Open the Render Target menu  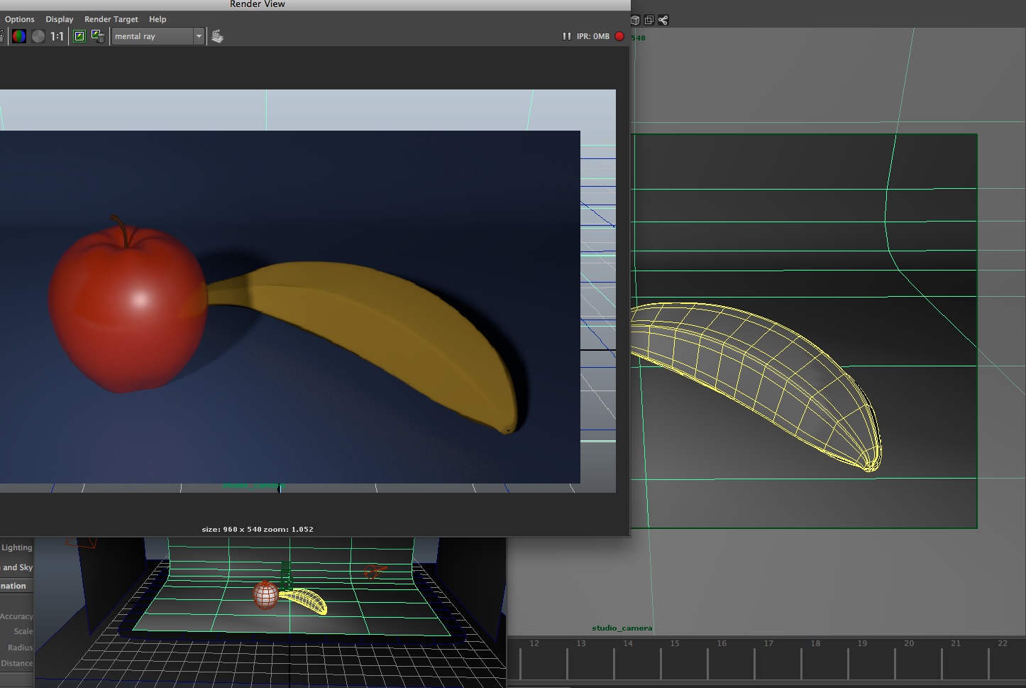111,19
